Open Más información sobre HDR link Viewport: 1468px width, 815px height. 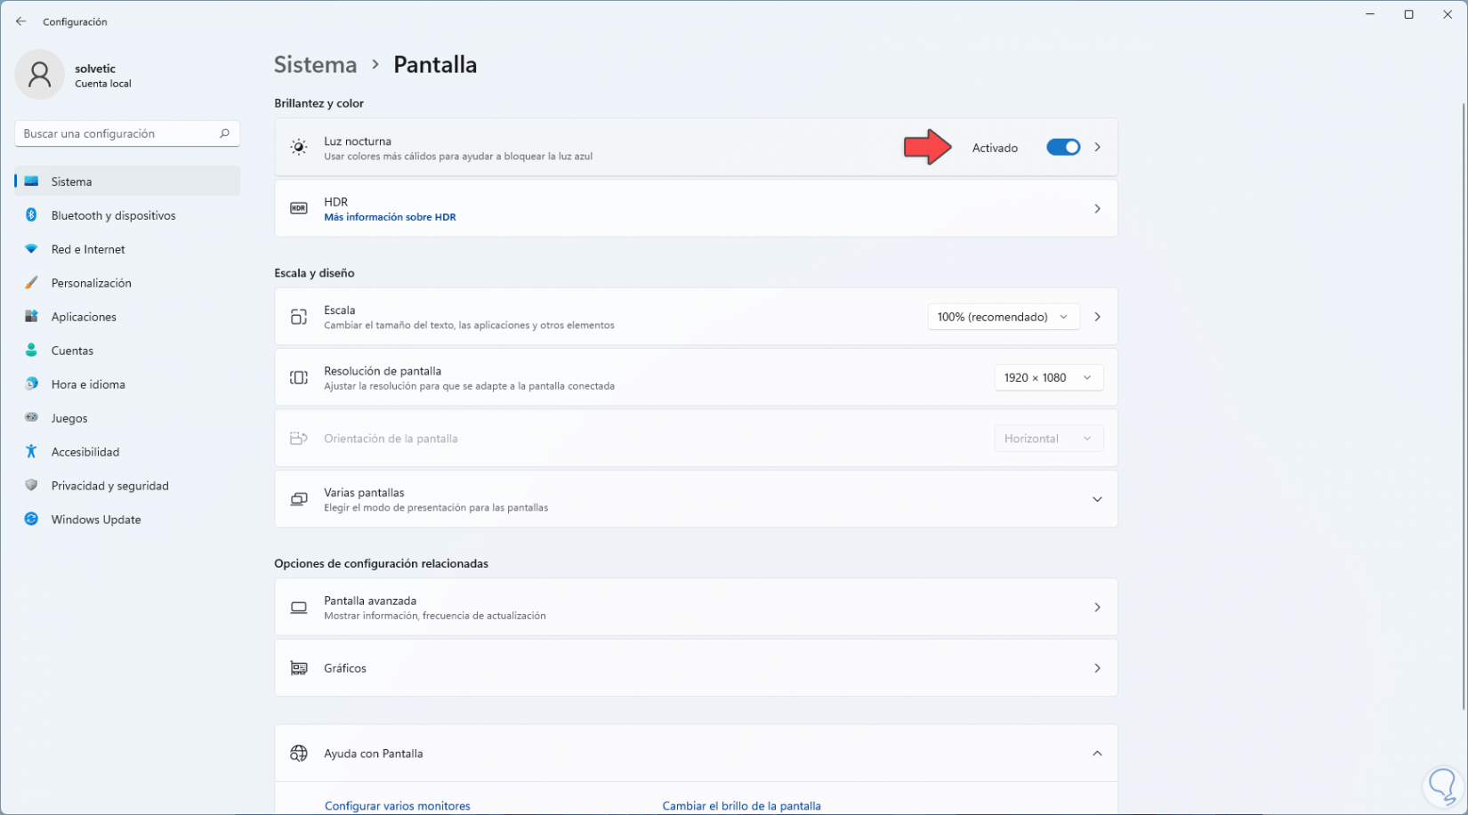[x=390, y=217]
